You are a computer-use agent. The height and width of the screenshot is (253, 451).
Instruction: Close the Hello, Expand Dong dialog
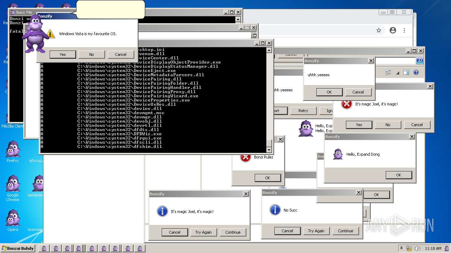[x=412, y=137]
